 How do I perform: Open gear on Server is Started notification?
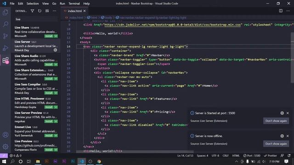282,113
